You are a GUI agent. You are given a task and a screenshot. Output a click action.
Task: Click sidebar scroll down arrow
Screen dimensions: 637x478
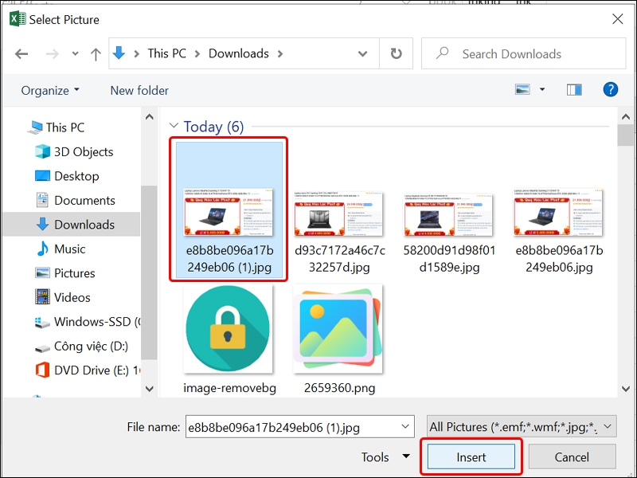point(149,389)
